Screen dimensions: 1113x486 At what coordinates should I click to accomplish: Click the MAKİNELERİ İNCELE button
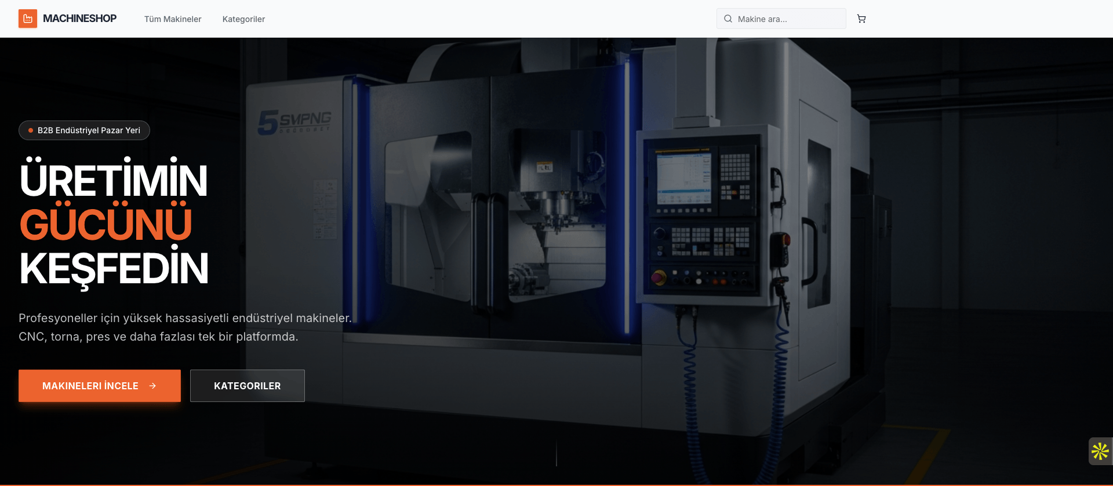pyautogui.click(x=100, y=386)
